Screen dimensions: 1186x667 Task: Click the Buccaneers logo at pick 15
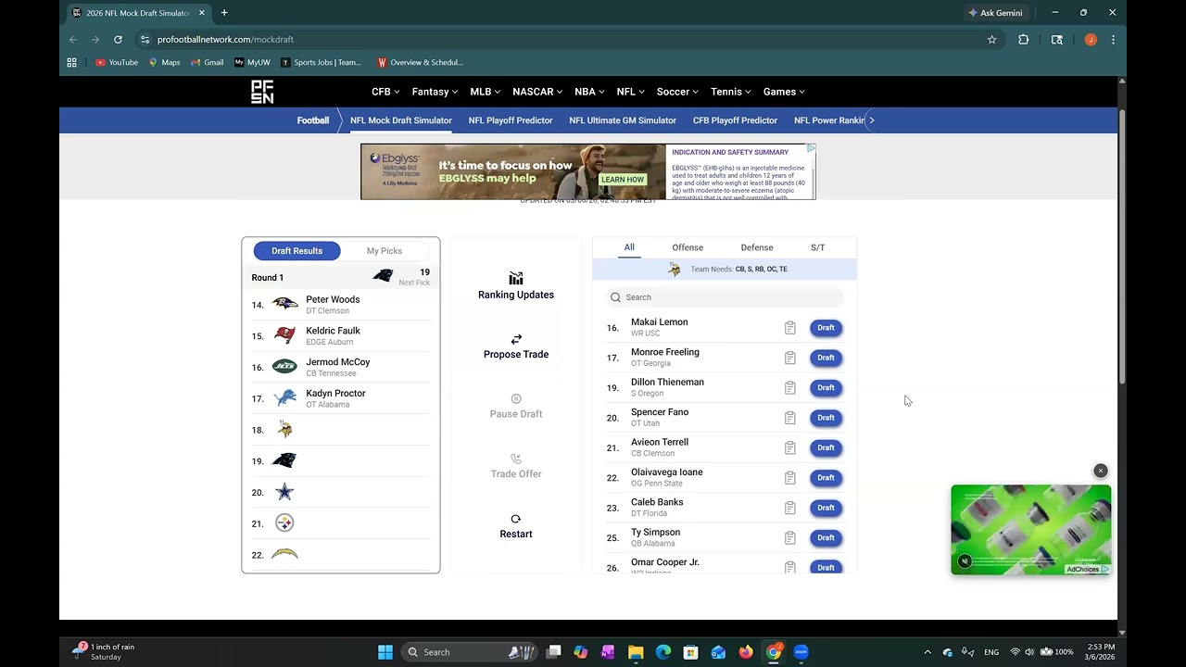pos(284,335)
